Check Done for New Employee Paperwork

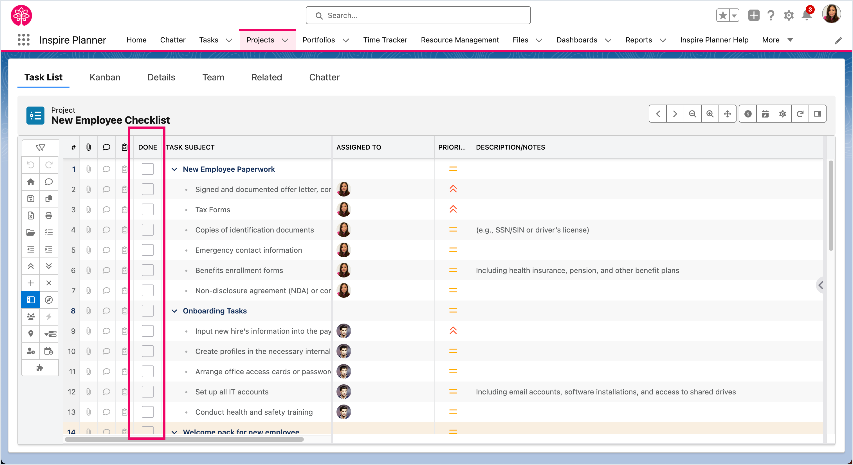pyautogui.click(x=148, y=169)
